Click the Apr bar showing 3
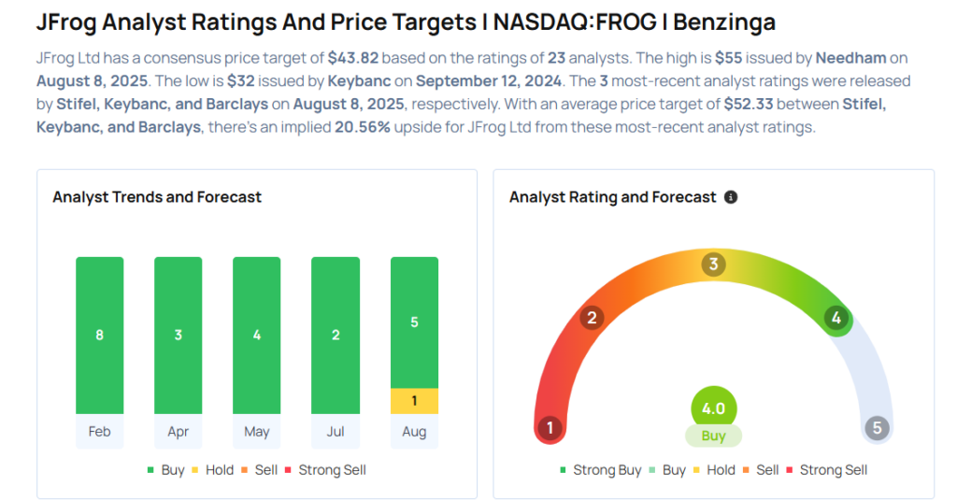The image size is (957, 501). [x=179, y=335]
